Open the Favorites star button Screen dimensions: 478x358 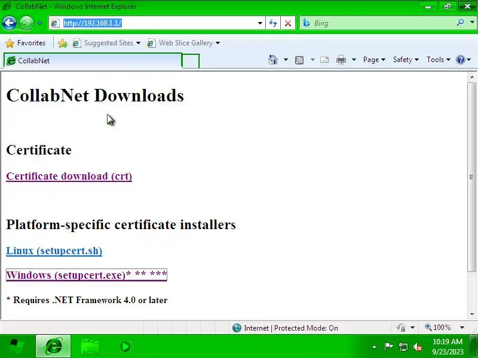pos(26,43)
